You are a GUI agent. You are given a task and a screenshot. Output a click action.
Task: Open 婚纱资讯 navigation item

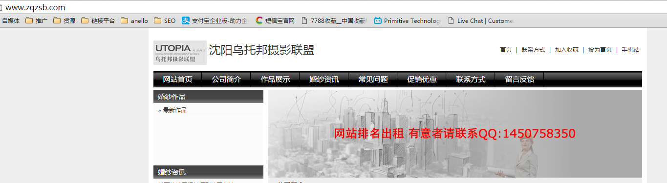pos(324,80)
